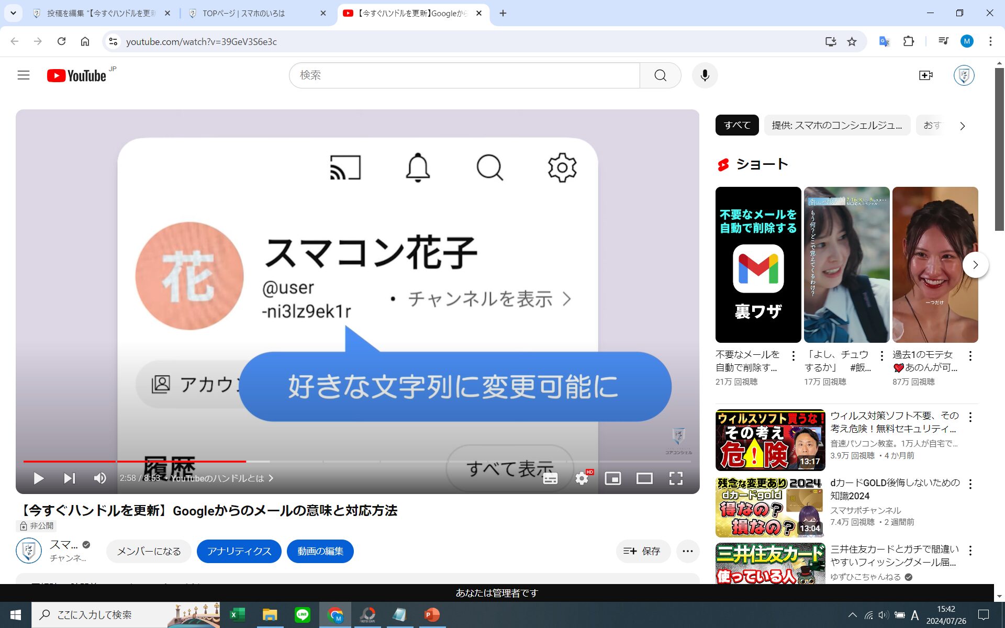This screenshot has width=1005, height=628.
Task: Open options for the 過去1のモテ女 short
Action: 970,356
